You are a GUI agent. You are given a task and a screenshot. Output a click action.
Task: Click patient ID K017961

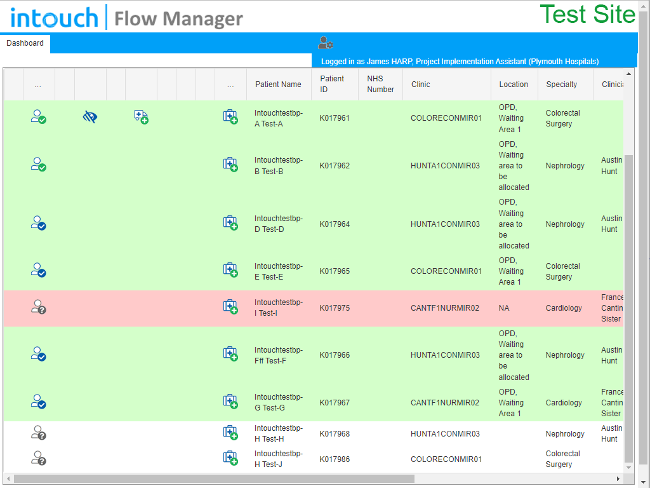pyautogui.click(x=335, y=118)
